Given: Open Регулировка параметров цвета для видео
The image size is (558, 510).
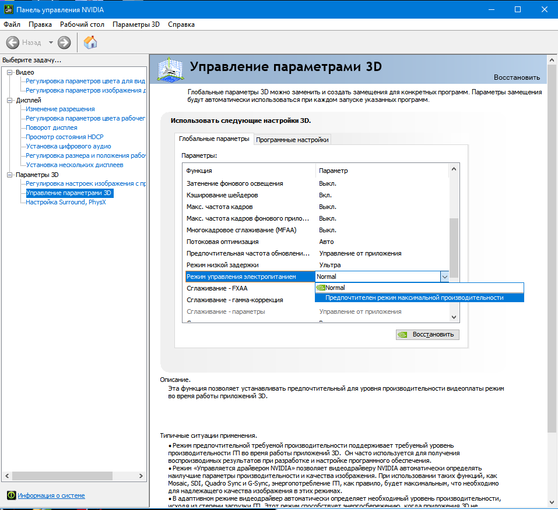Looking at the screenshot, I should tap(85, 81).
